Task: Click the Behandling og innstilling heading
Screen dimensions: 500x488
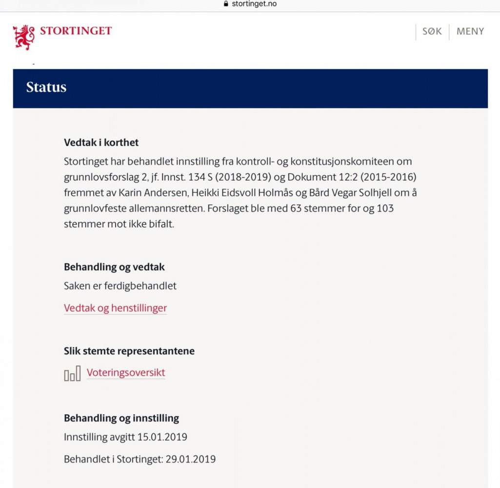Action: click(x=121, y=419)
